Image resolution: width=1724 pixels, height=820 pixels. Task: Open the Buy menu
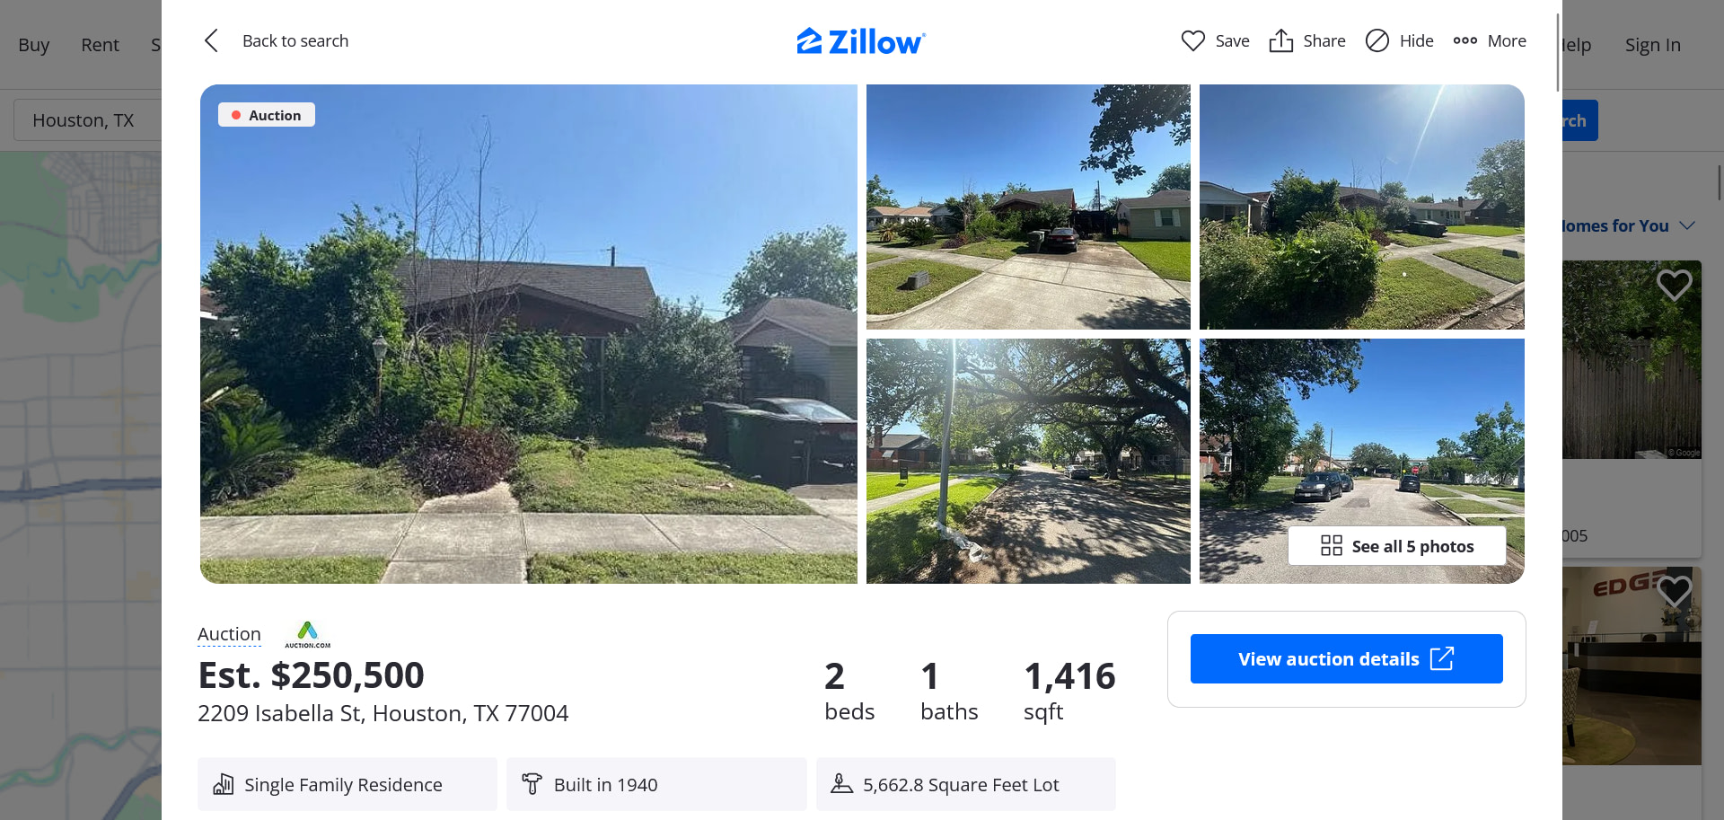34,45
